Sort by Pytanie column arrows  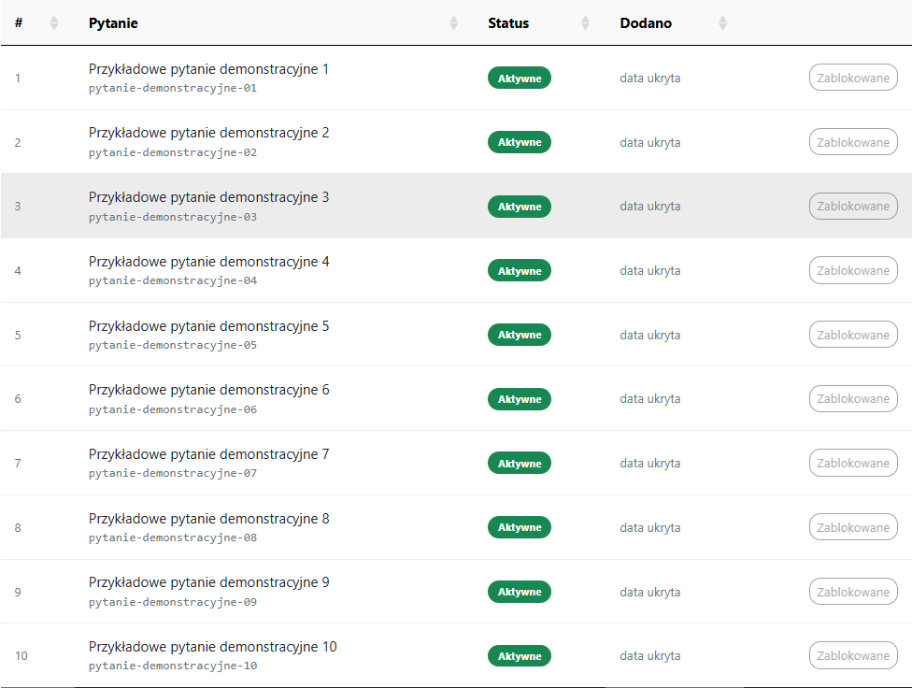[x=454, y=23]
